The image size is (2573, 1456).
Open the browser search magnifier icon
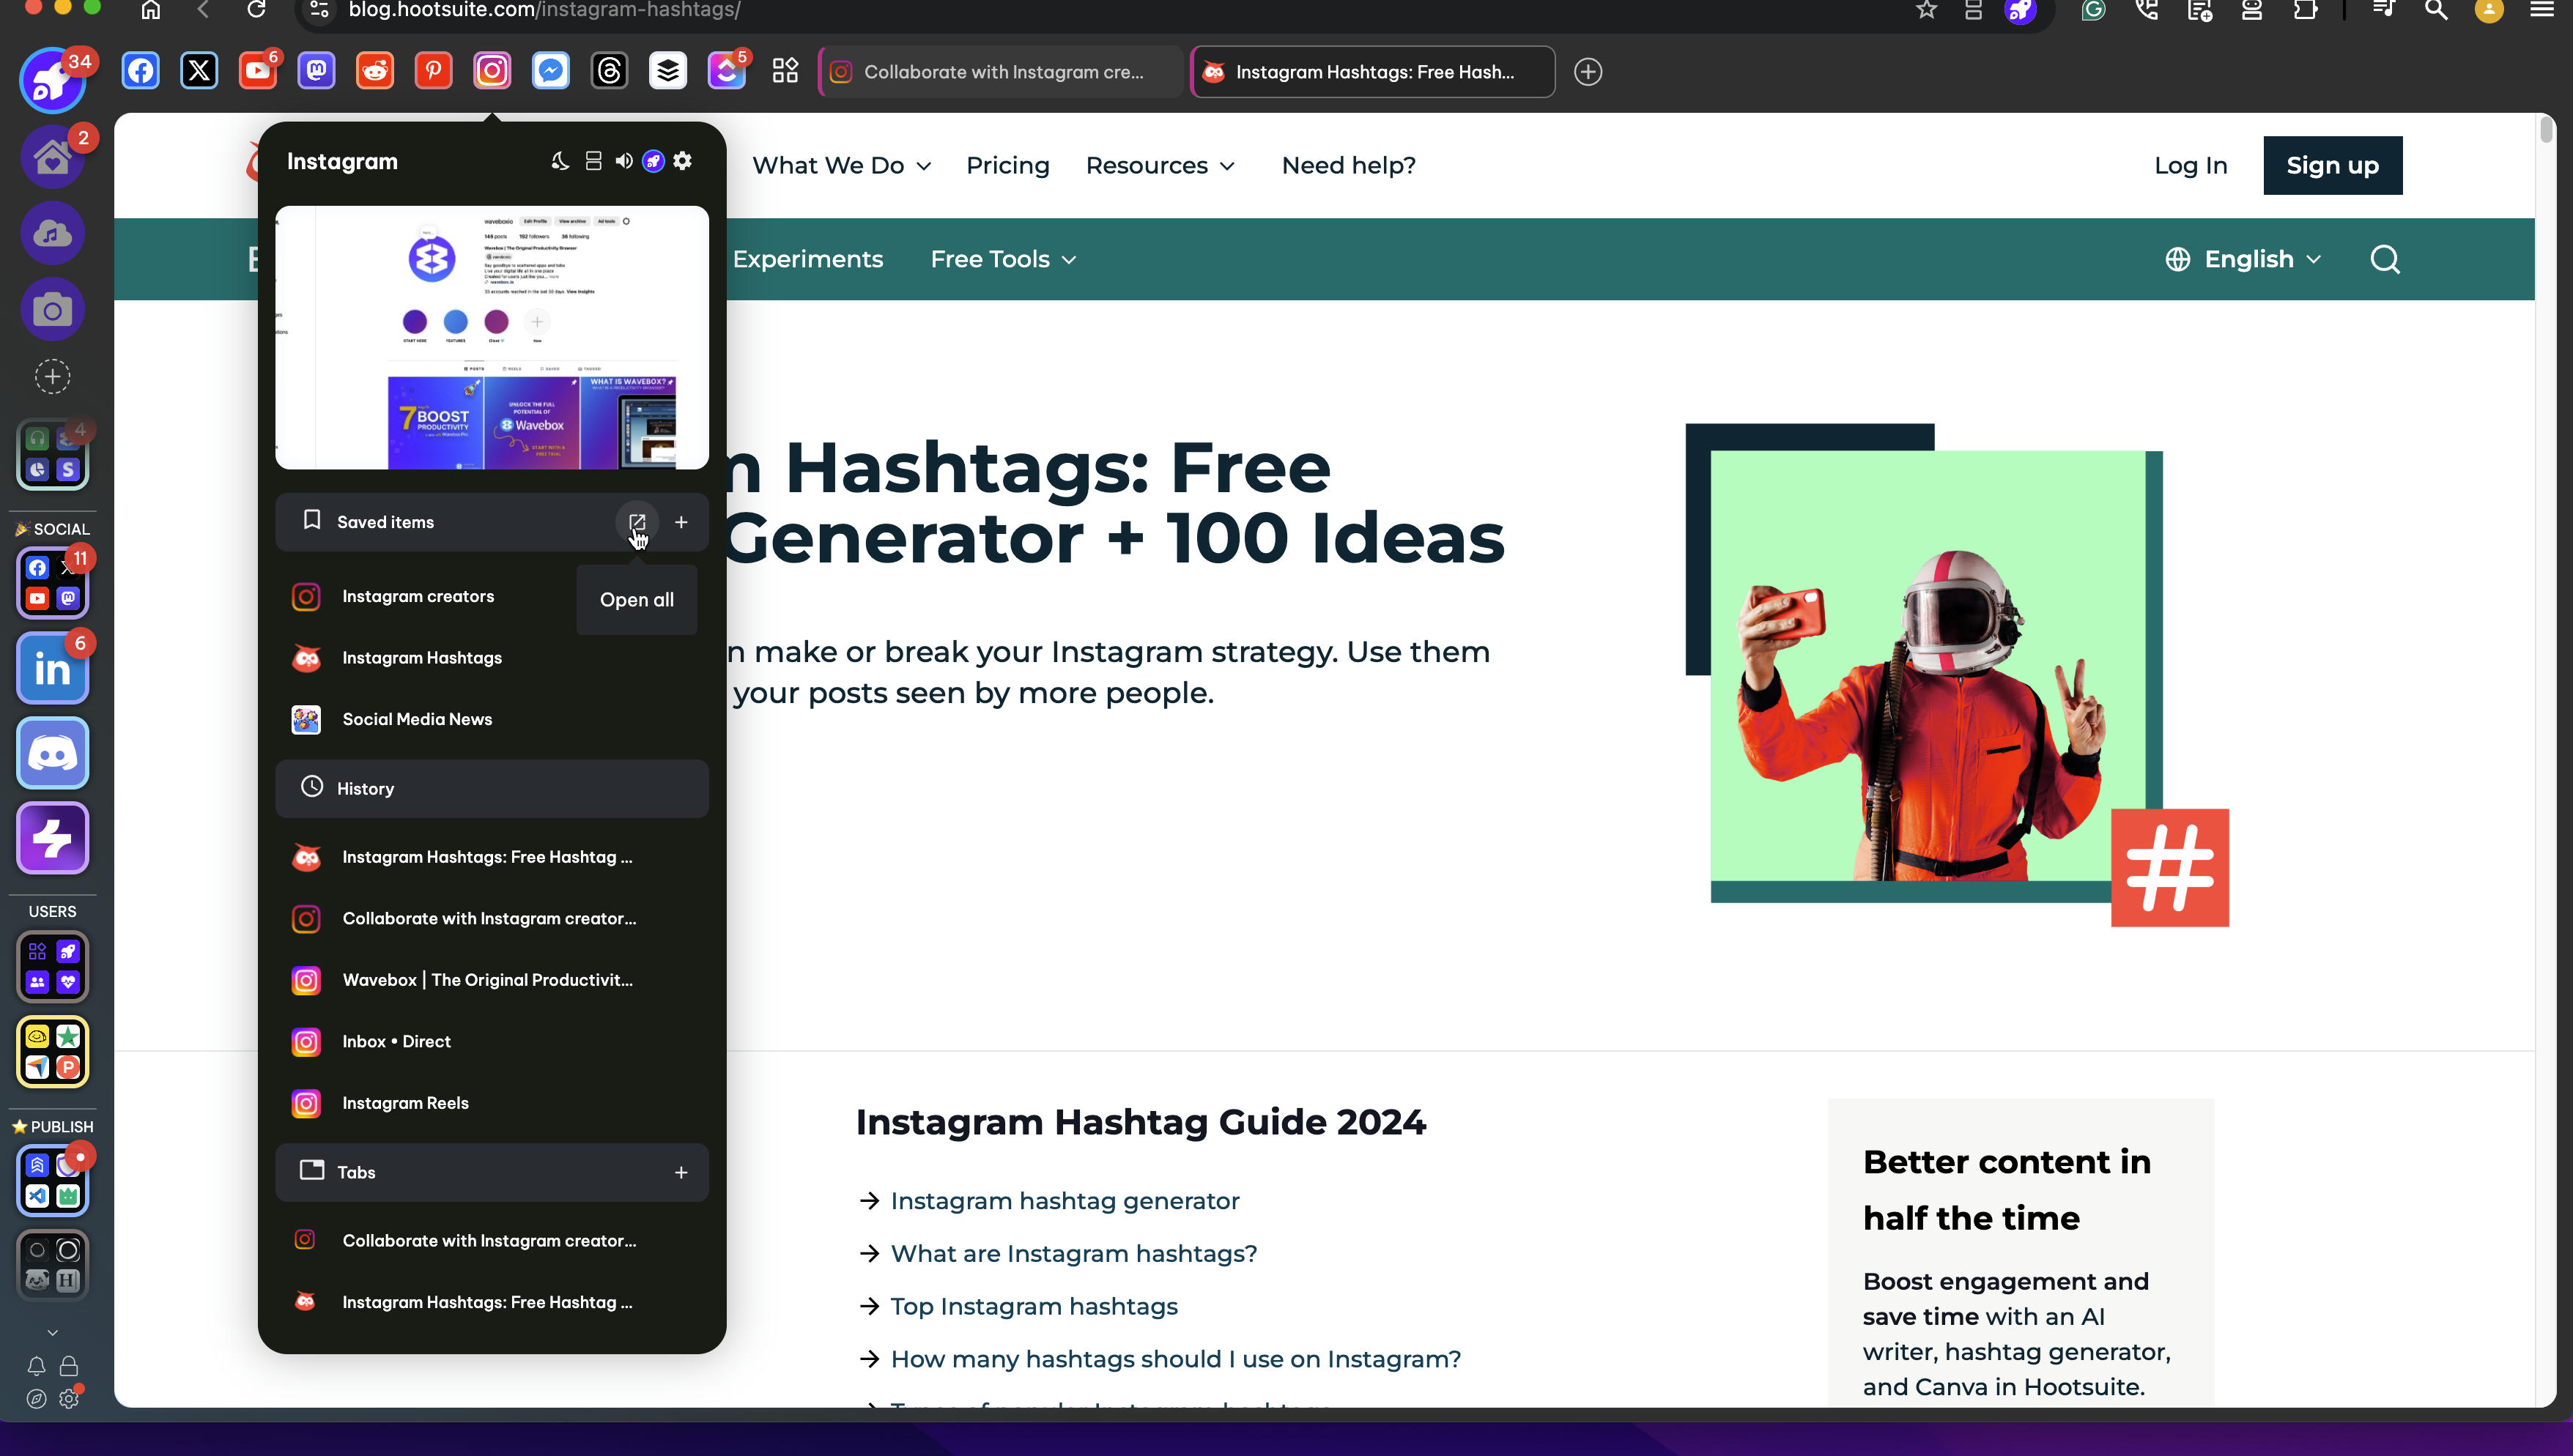2436,10
